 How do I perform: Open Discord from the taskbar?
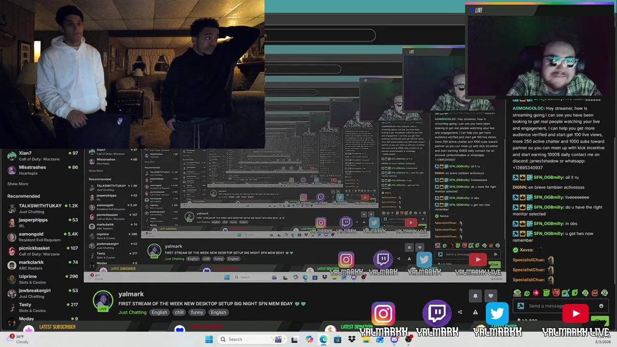394,339
